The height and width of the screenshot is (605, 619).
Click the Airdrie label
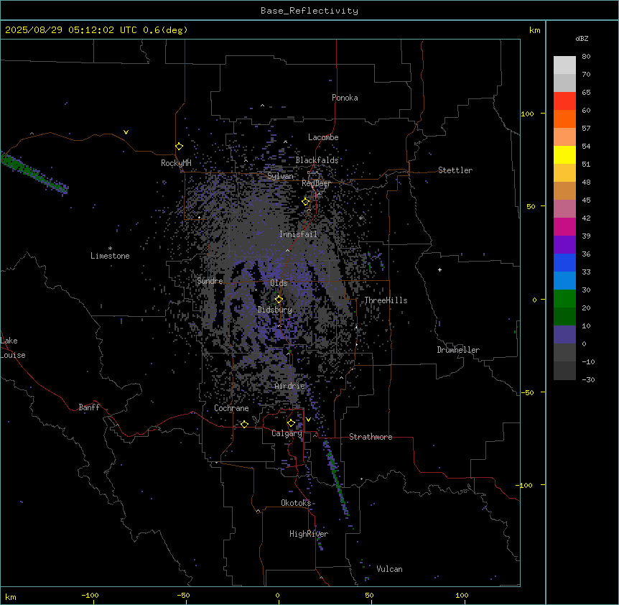pyautogui.click(x=290, y=387)
